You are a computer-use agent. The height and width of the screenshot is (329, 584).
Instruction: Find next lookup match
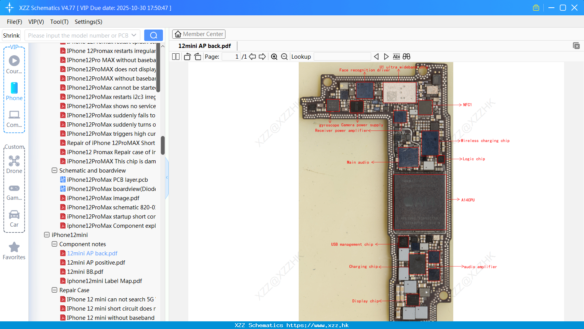pyautogui.click(x=386, y=56)
